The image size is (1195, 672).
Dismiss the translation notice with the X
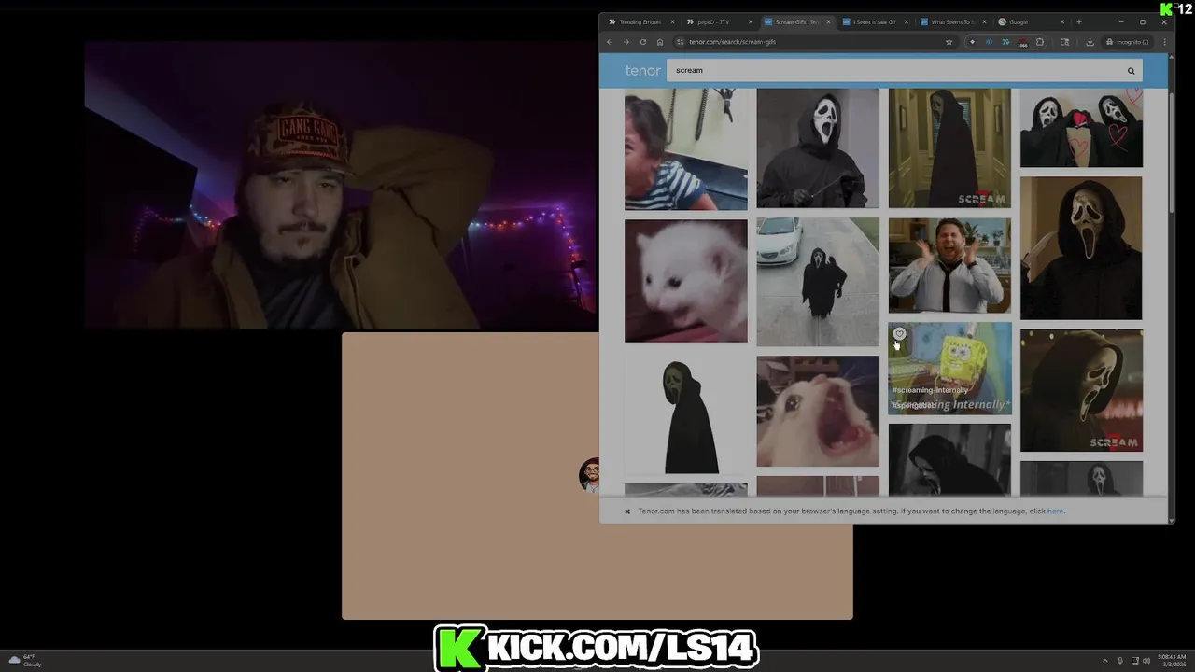627,511
